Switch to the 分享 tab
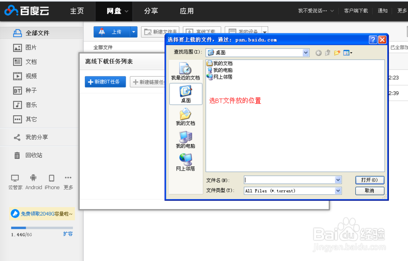The width and height of the screenshot is (408, 261). [151, 11]
